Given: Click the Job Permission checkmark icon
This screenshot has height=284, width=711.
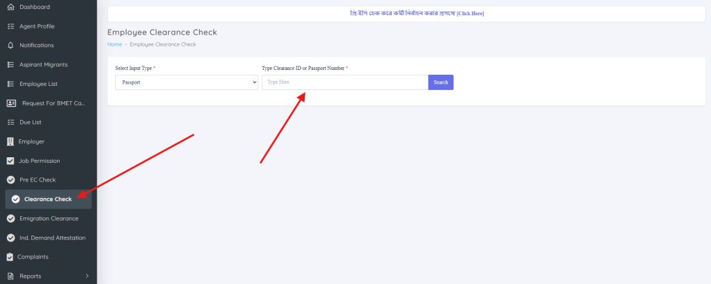Looking at the screenshot, I should 10,161.
